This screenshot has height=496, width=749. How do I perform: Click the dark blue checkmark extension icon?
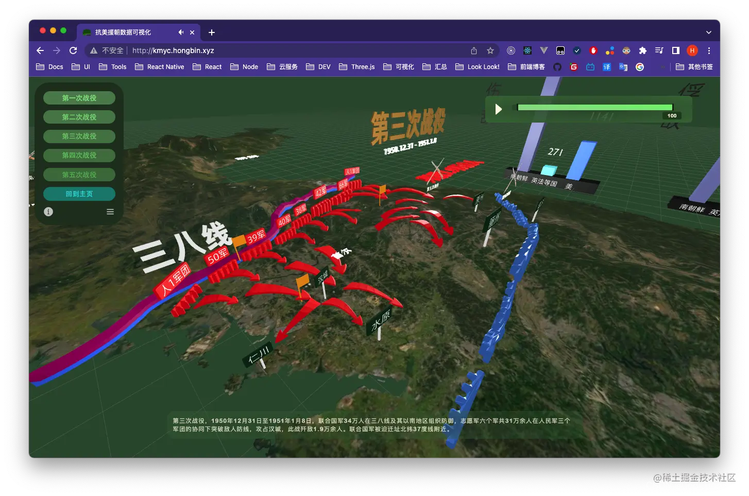577,50
